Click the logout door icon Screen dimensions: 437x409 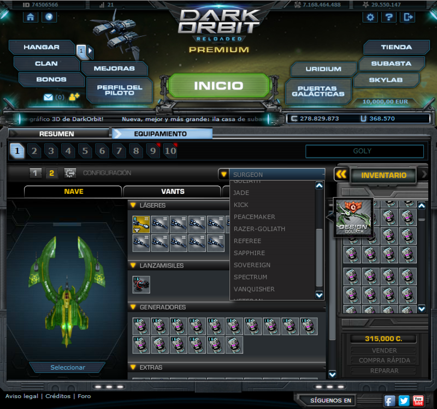[x=408, y=17]
